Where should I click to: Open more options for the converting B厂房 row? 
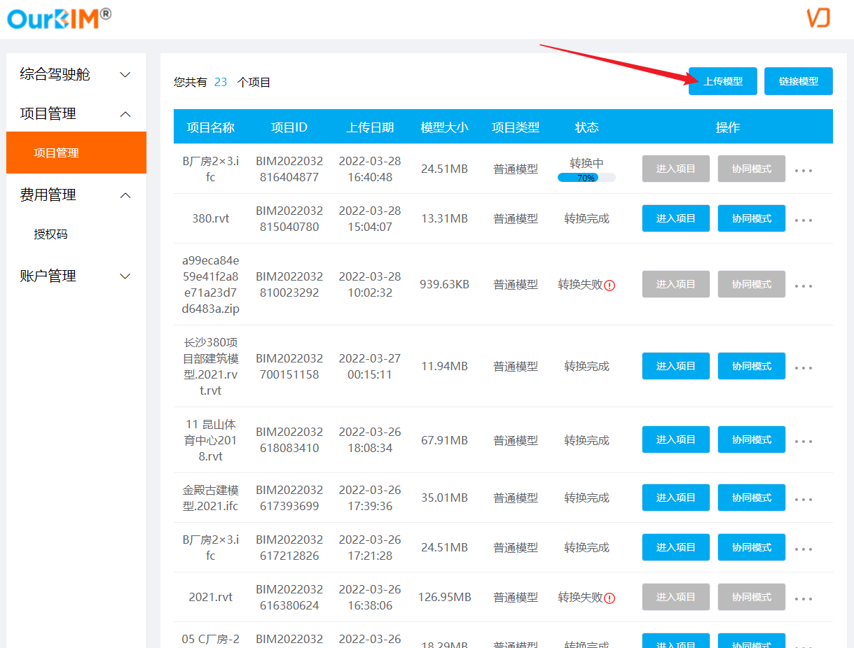804,170
